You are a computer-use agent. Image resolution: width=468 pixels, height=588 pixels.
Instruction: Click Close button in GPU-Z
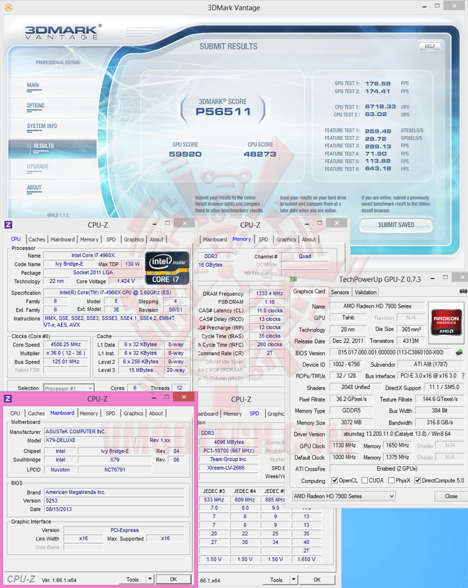[x=450, y=496]
